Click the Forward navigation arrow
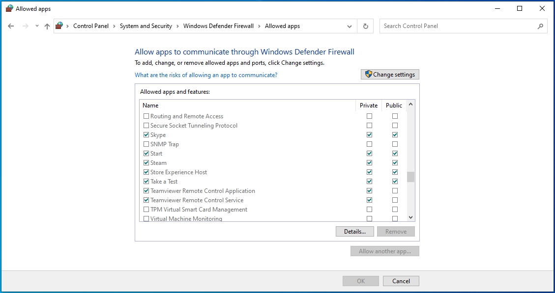This screenshot has width=555, height=293. pyautogui.click(x=25, y=26)
